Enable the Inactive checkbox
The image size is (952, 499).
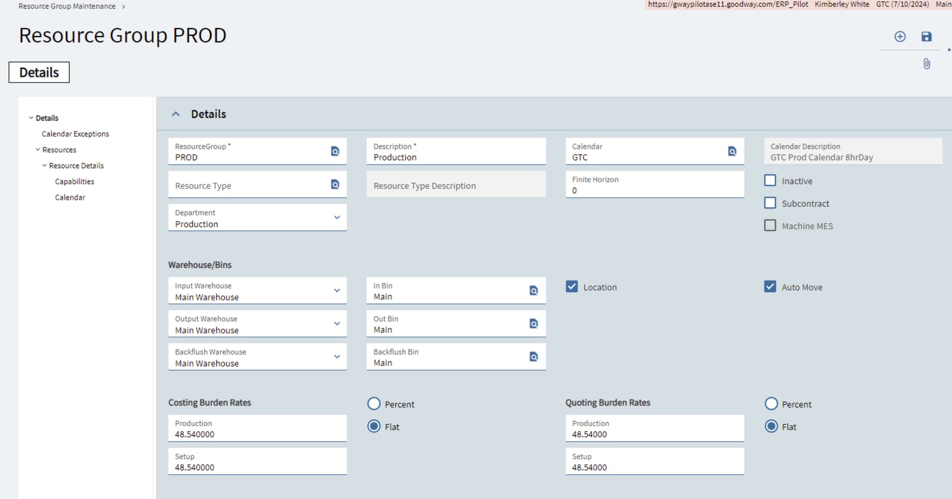(770, 181)
